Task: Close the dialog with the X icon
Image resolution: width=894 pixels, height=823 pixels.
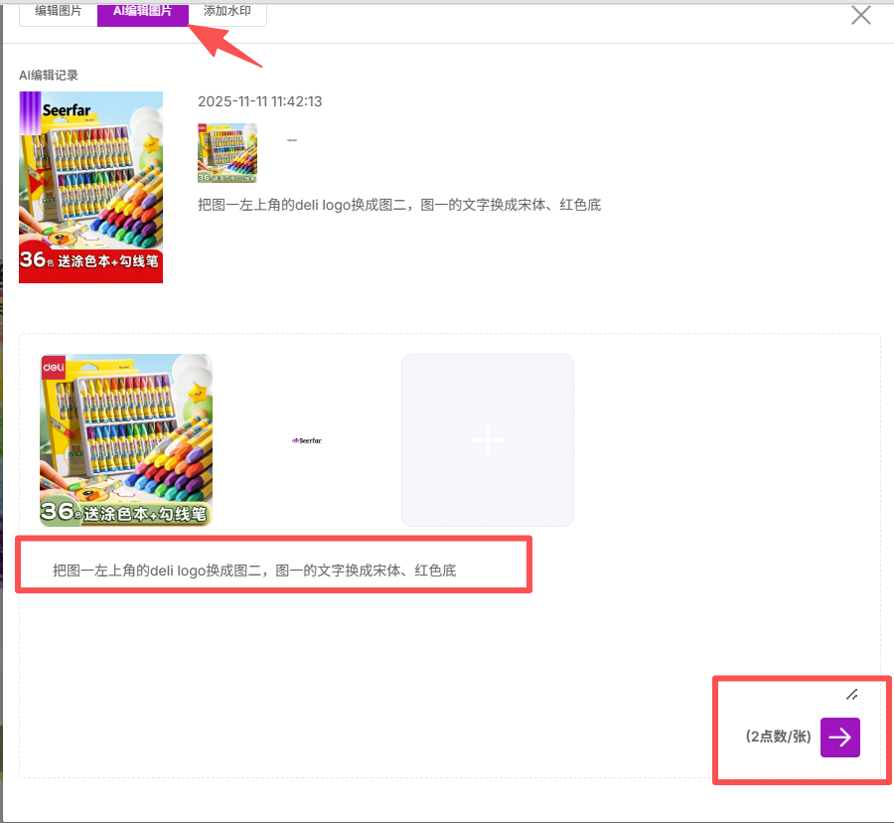Action: (x=860, y=14)
